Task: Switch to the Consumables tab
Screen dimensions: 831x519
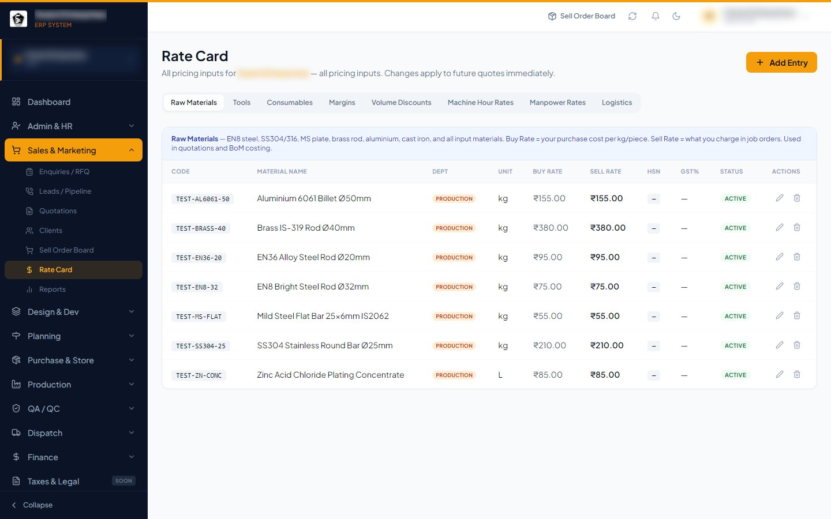Action: 290,103
